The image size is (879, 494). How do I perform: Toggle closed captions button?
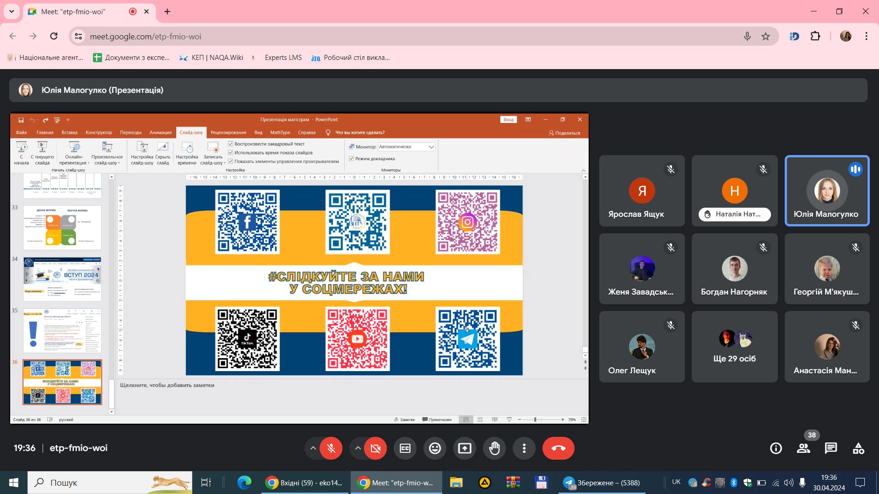[x=405, y=448]
